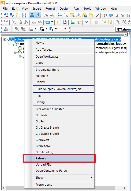Open the foreground color dropdown arrow
Screen dimensions: 131x191
[46, 29]
